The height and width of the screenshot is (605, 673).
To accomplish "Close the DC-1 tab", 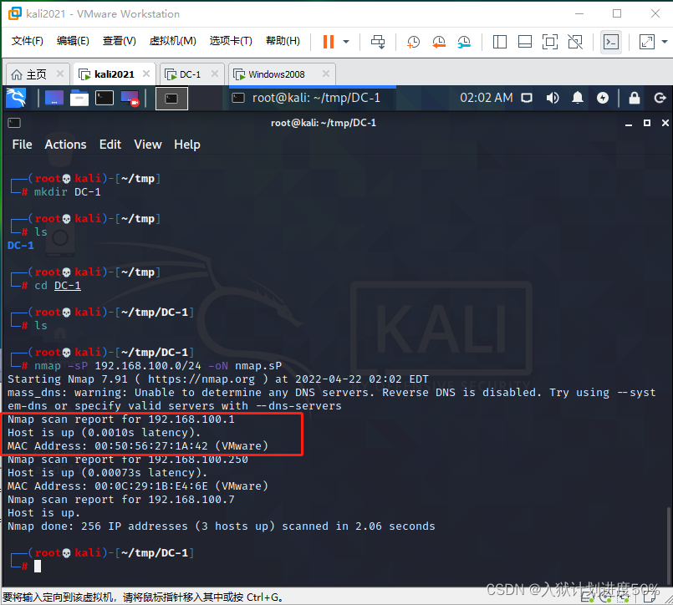I will pyautogui.click(x=215, y=74).
